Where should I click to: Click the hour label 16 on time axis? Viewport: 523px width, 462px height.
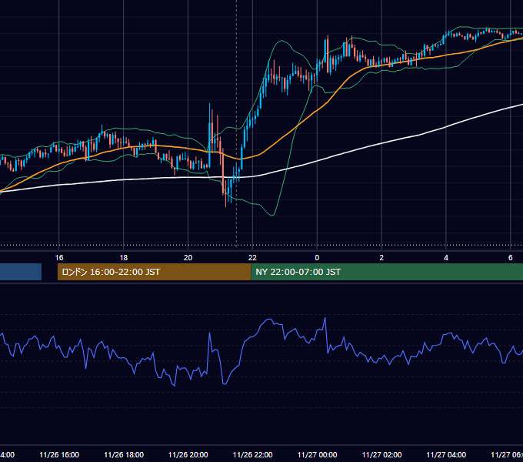[59, 258]
